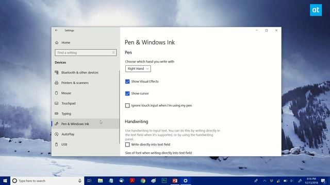This screenshot has width=330, height=185.
Task: Click the battery icon in system tray
Action: click(285, 181)
